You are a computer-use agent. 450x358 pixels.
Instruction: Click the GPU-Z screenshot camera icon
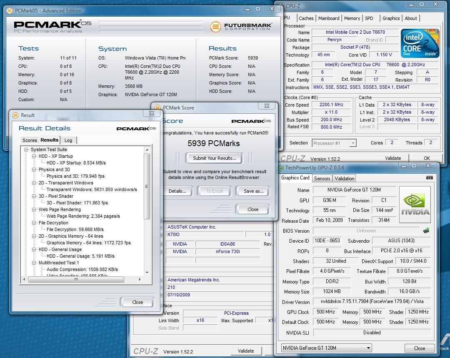[429, 178]
